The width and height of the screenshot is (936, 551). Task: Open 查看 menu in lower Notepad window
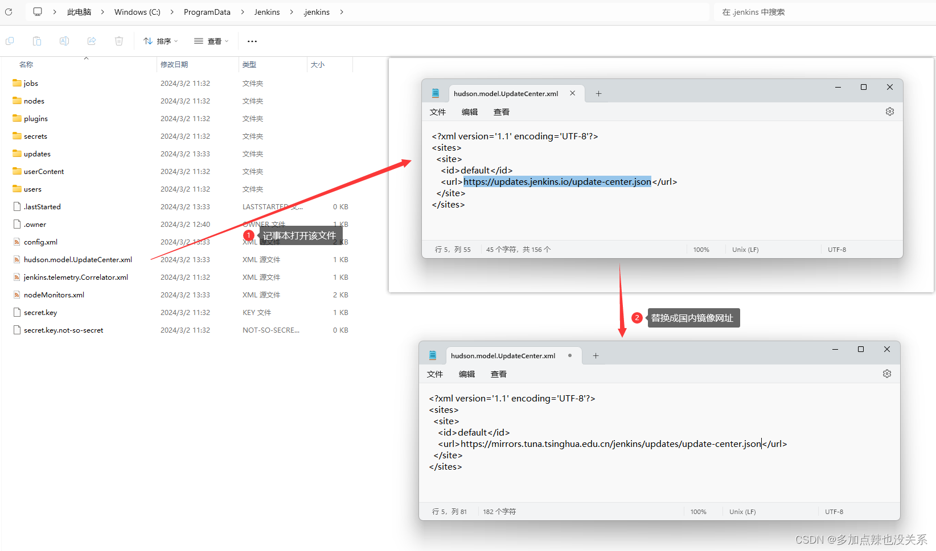click(499, 374)
